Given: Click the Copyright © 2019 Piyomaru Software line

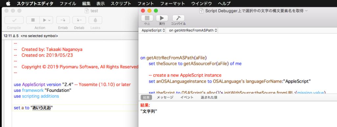Looking at the screenshot, I should 76,67.
